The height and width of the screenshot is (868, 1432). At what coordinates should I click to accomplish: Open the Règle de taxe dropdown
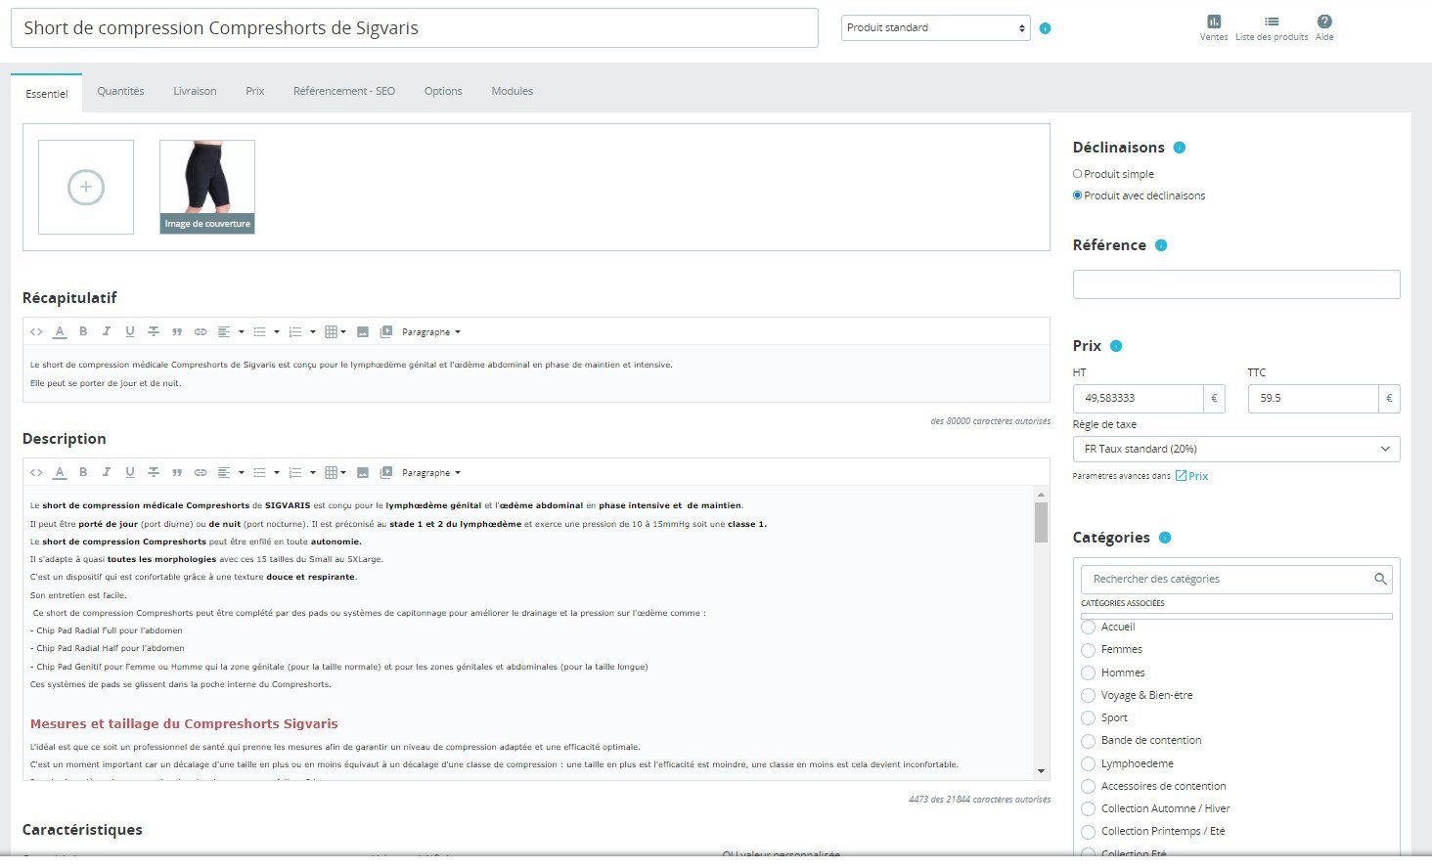point(1236,449)
